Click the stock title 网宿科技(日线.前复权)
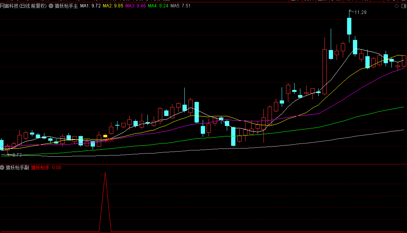The width and height of the screenshot is (407, 233). tap(23, 6)
